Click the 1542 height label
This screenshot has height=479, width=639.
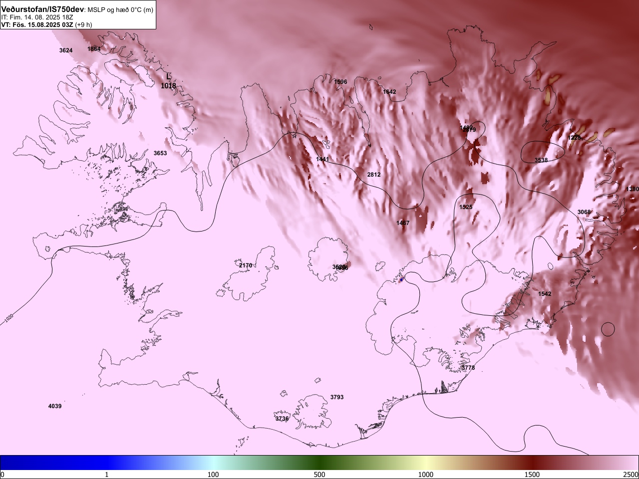click(x=545, y=294)
